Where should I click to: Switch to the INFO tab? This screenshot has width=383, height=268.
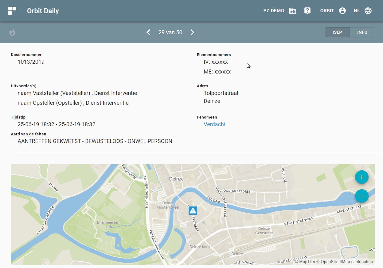[x=362, y=32]
